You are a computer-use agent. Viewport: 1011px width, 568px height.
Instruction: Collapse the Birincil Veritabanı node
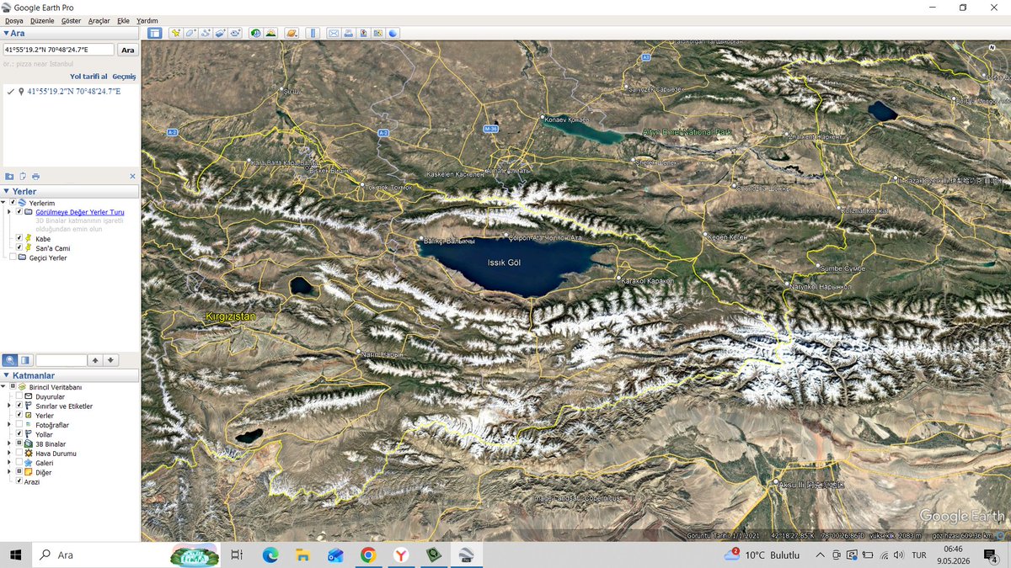coord(3,386)
